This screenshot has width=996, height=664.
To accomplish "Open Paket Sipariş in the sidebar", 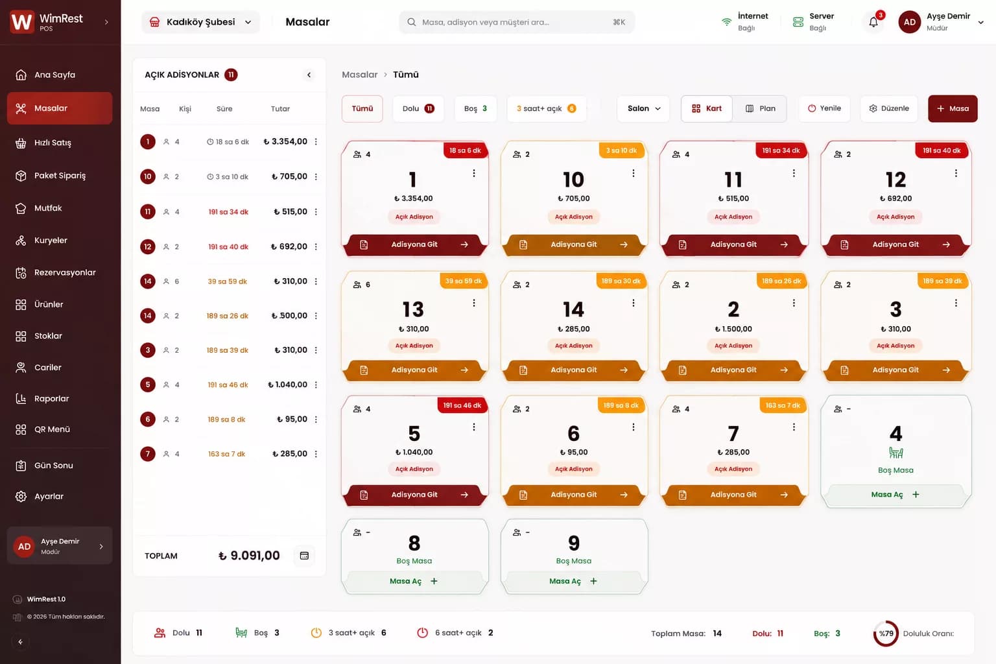I will (60, 176).
